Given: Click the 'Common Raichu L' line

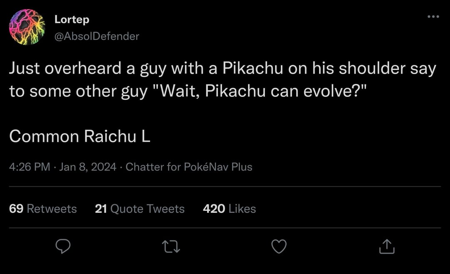Looking at the screenshot, I should (x=80, y=137).
